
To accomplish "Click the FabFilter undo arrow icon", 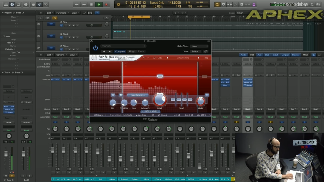I will [x=144, y=57].
